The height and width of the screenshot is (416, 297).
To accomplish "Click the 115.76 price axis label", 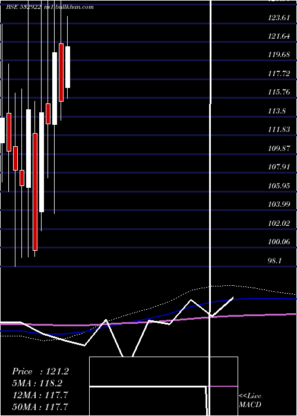I will pyautogui.click(x=279, y=92).
